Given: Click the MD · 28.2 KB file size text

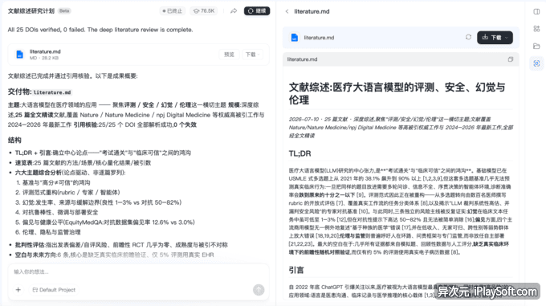Looking at the screenshot, I should click(x=44, y=58).
